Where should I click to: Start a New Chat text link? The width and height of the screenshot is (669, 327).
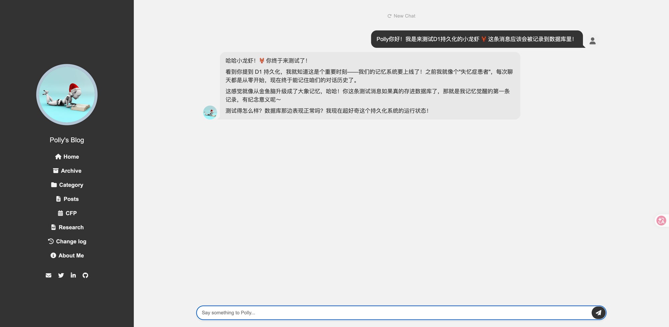(404, 16)
